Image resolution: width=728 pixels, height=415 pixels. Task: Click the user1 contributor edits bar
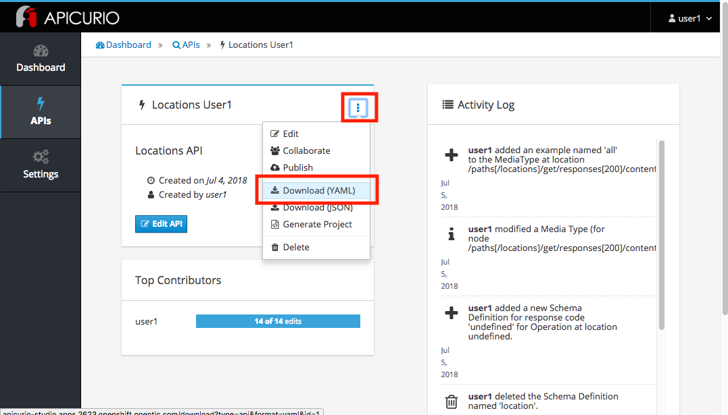[x=278, y=321]
